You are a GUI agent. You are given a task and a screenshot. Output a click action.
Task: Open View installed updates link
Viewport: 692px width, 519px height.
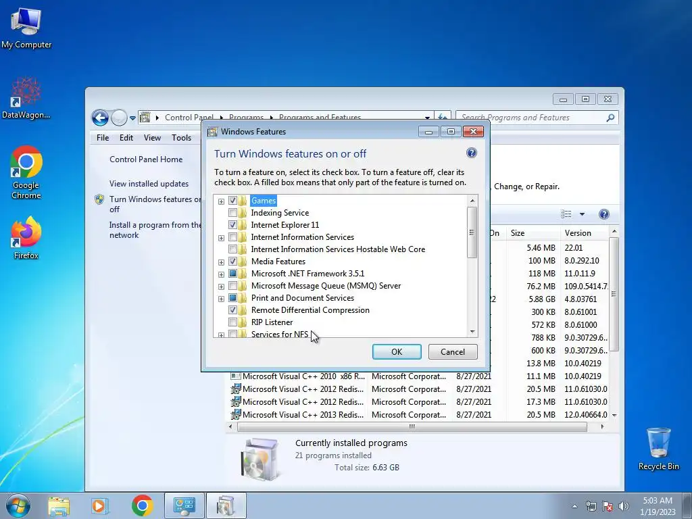coord(149,184)
